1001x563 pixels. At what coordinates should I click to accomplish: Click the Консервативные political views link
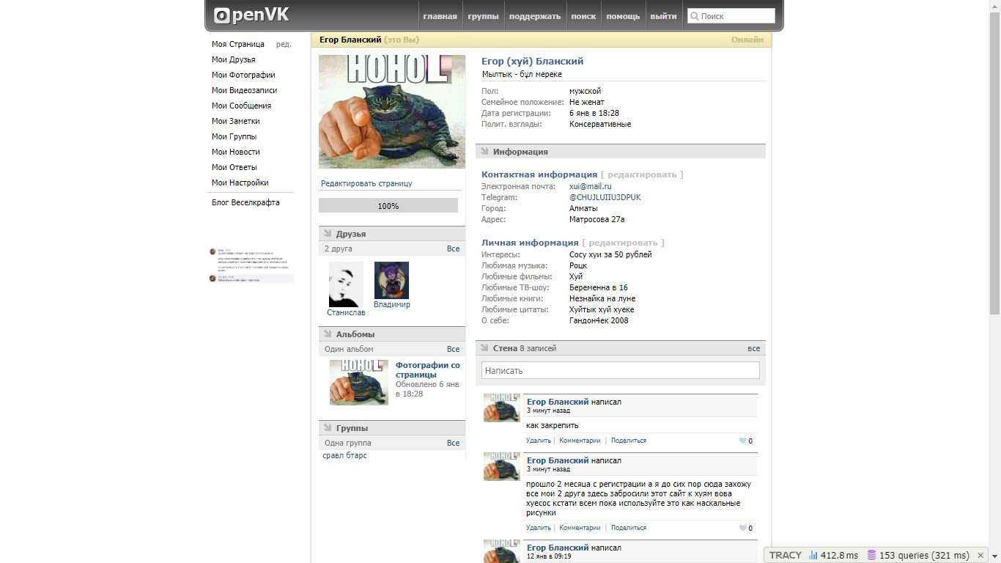tap(600, 124)
